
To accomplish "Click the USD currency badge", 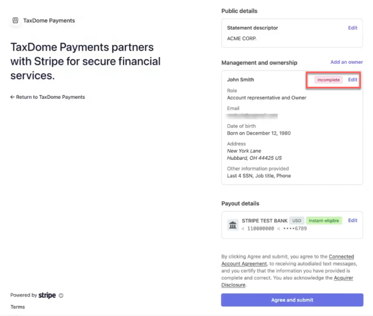I will point(297,221).
